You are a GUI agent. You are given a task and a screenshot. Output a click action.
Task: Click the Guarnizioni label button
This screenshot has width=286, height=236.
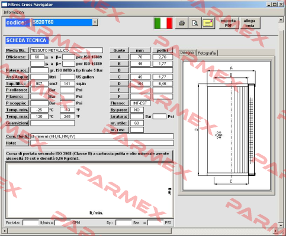(x=17, y=123)
